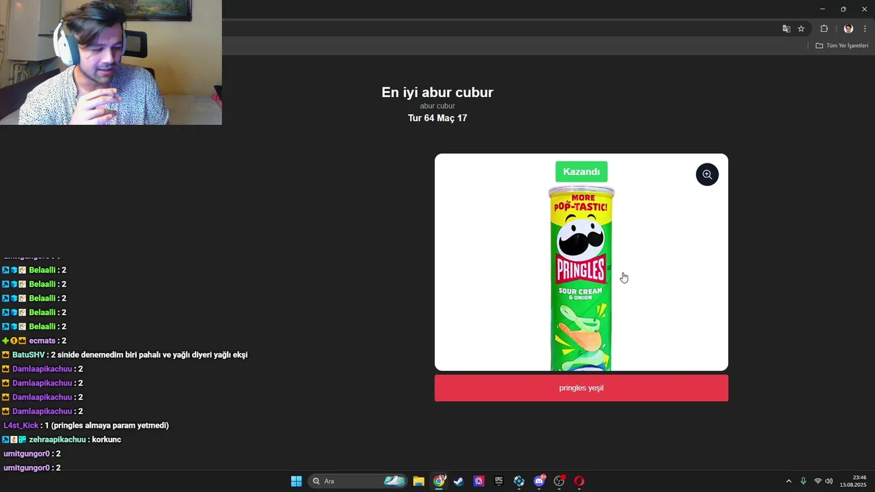Click L4st_Kick's chat message about pringles
This screenshot has height=492, width=875.
[86, 425]
